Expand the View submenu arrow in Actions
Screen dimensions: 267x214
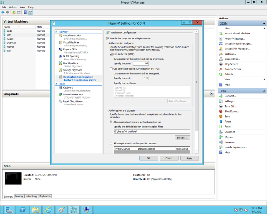264,79
